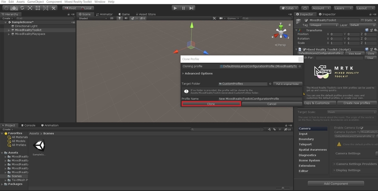Select the Move tool in the toolbar

(14, 8)
